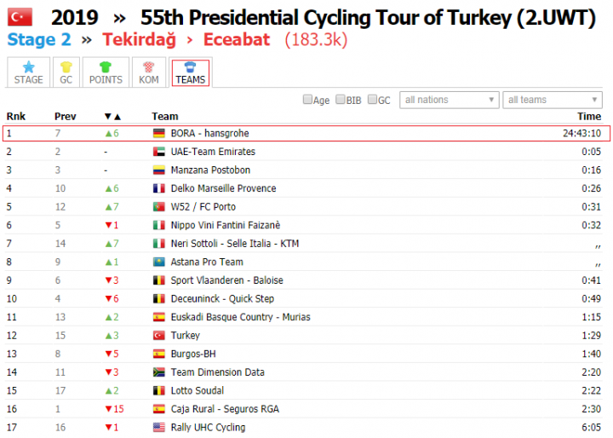Click the Spanish flag beside Euskadi Basque Country

[158, 318]
